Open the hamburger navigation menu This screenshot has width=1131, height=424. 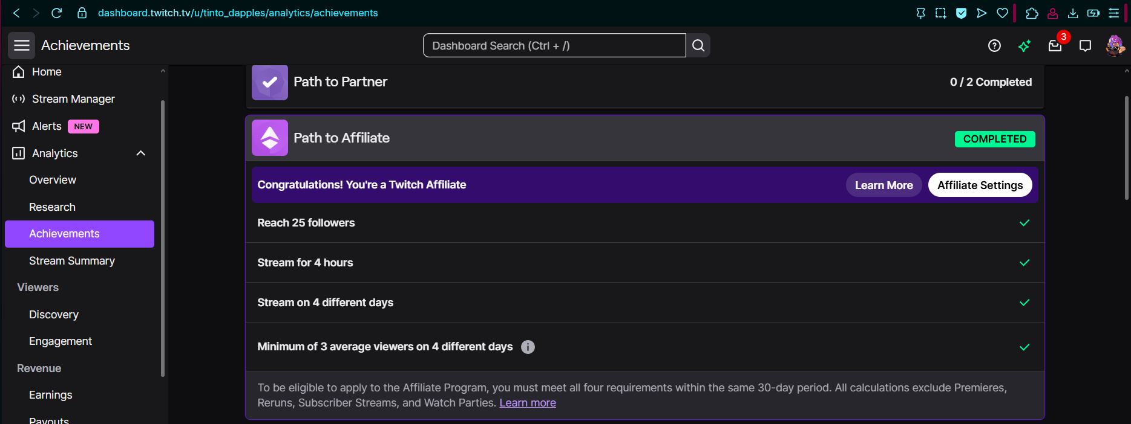point(21,46)
